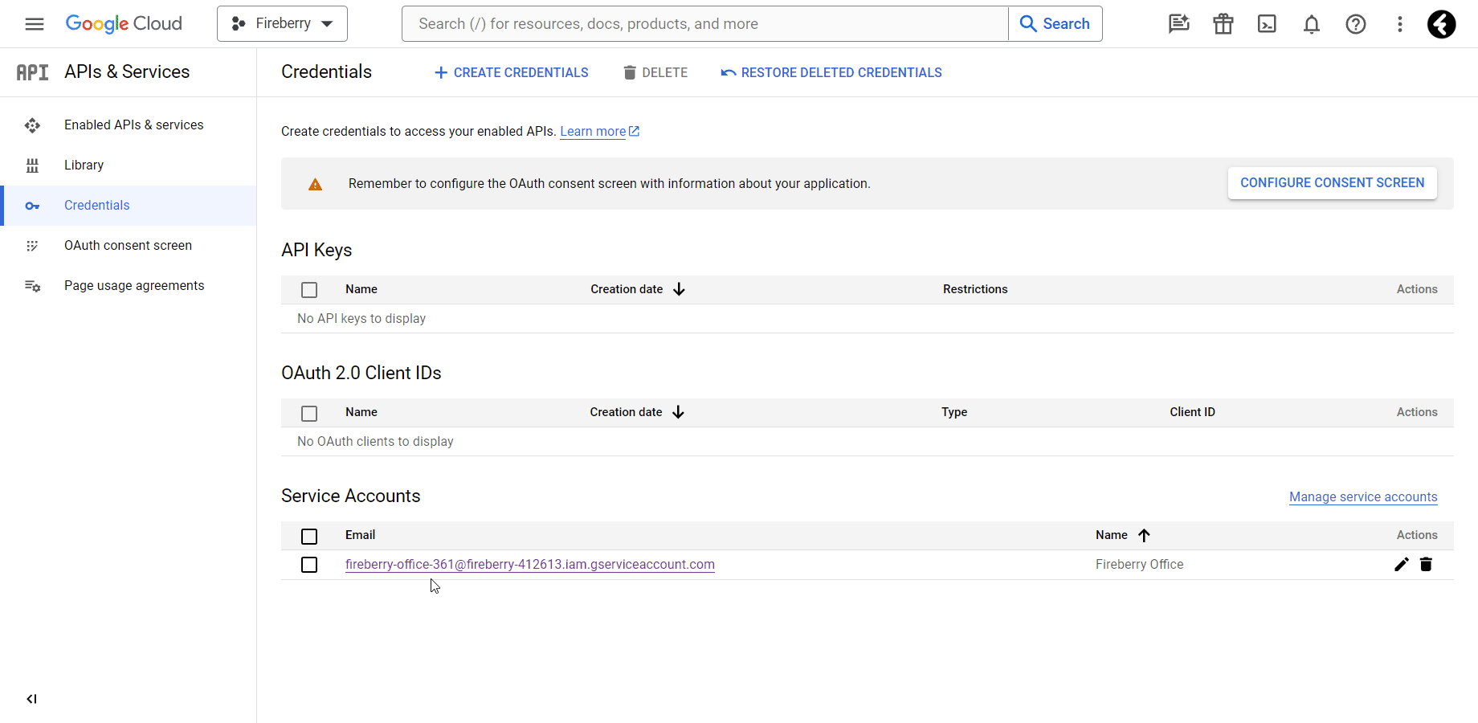This screenshot has height=723, width=1478.
Task: Click the blue Search button
Action: (1055, 24)
